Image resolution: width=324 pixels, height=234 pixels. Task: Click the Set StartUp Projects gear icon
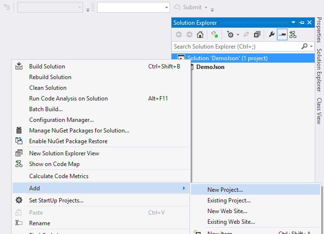pos(19,200)
